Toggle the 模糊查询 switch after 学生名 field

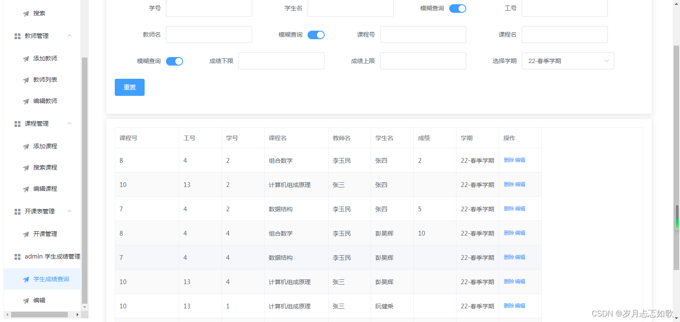(458, 9)
